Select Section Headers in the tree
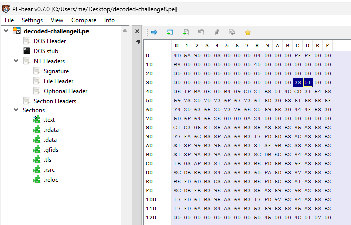Image resolution: width=351 pixels, height=225 pixels. click(x=55, y=101)
